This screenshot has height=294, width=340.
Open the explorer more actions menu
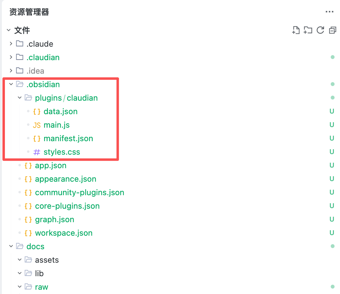[329, 12]
